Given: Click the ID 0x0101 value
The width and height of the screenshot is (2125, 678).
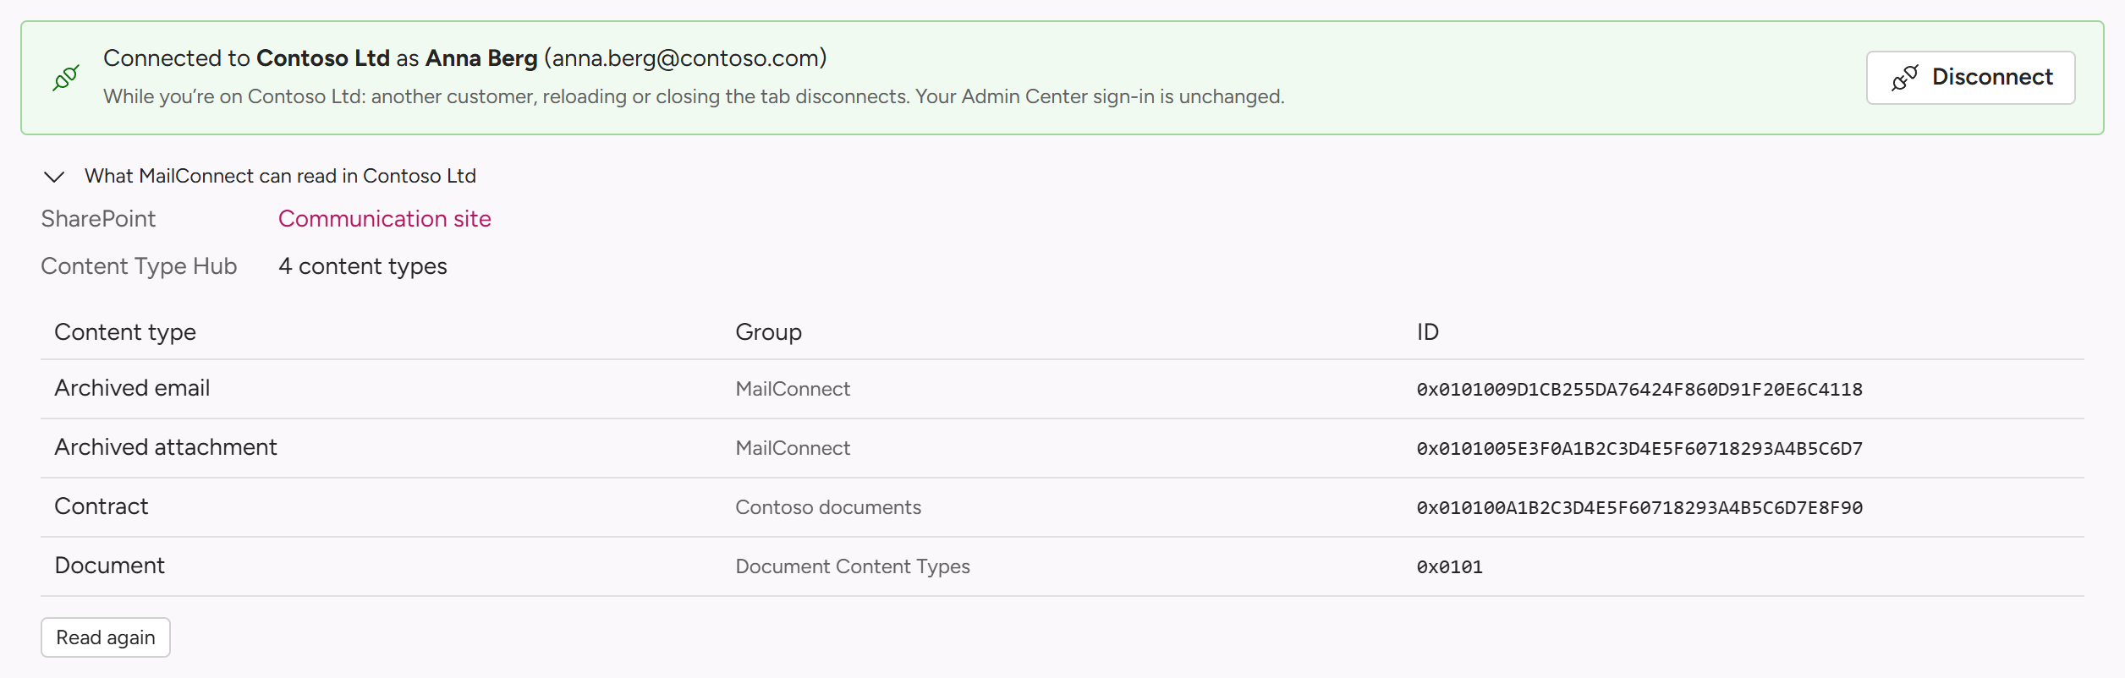Looking at the screenshot, I should coord(1450,567).
